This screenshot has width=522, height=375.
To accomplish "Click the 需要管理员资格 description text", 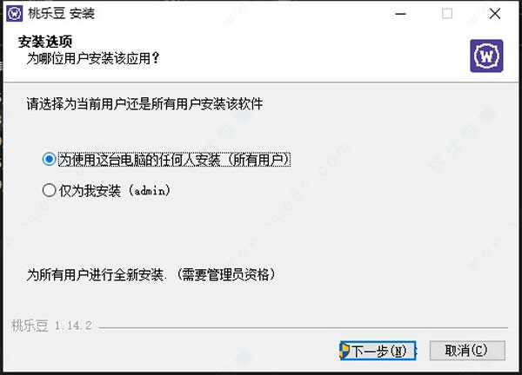I will (225, 274).
